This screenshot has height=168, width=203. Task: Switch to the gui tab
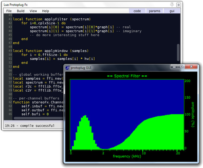tap(172, 11)
